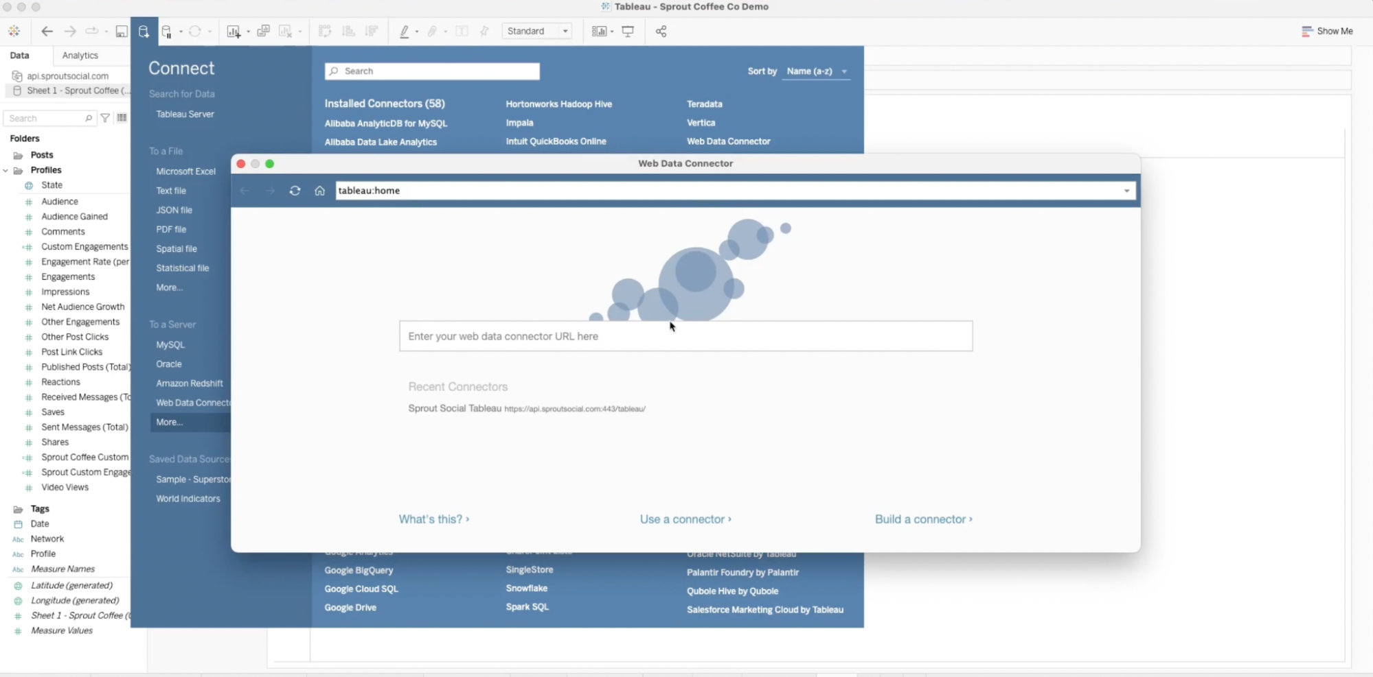Open the Standard fit dropdown
Screen dimensions: 1373x677
click(x=537, y=31)
